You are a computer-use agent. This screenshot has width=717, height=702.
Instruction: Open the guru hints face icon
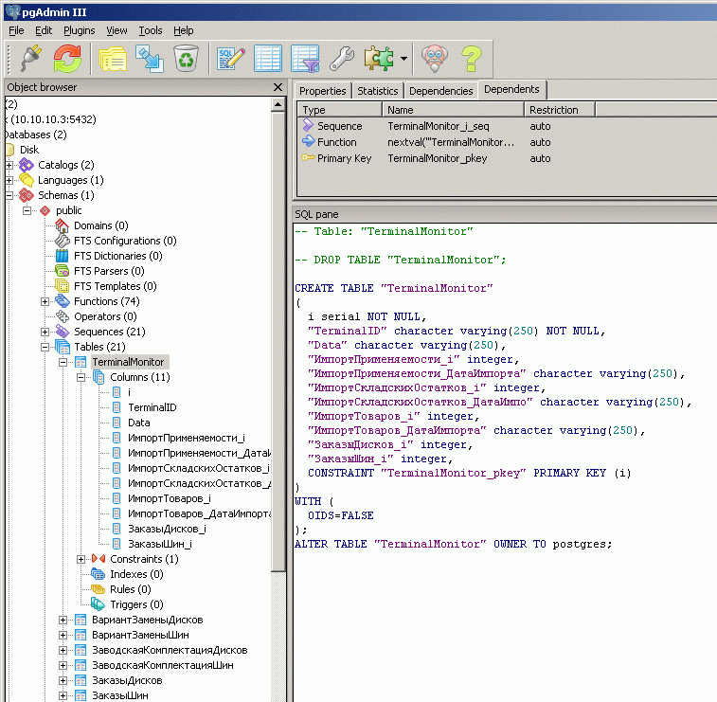[x=435, y=58]
